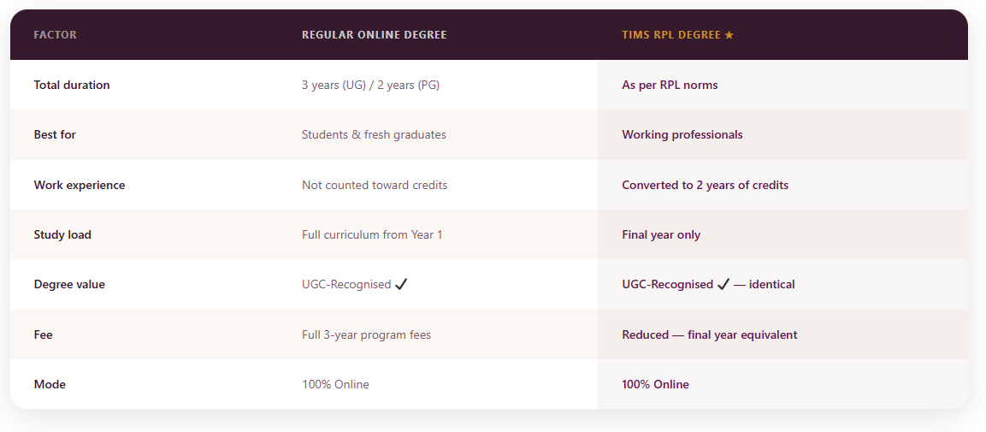986x432 pixels.
Task: Click the checkmark in the TIMS UGC-Recognised cell
Action: (x=723, y=284)
